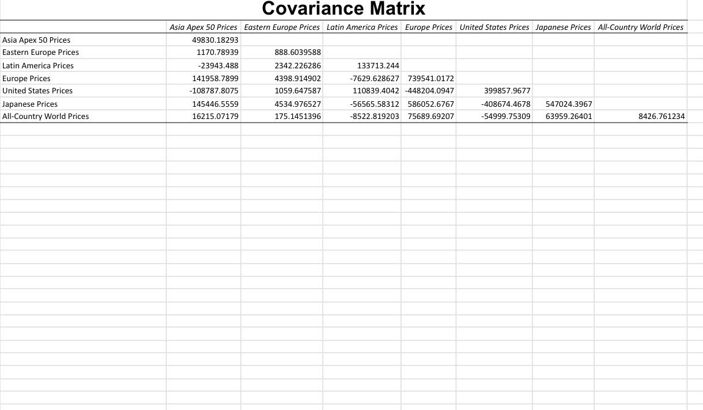Click the United States Prices column header
Image resolution: width=703 pixels, height=410 pixels.
click(x=494, y=27)
